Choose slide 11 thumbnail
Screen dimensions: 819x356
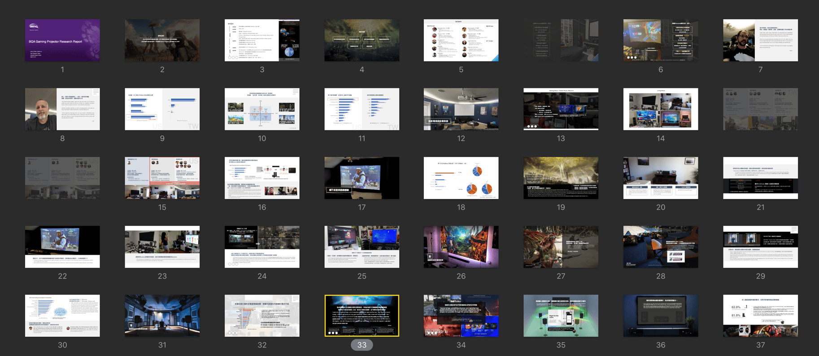click(362, 109)
